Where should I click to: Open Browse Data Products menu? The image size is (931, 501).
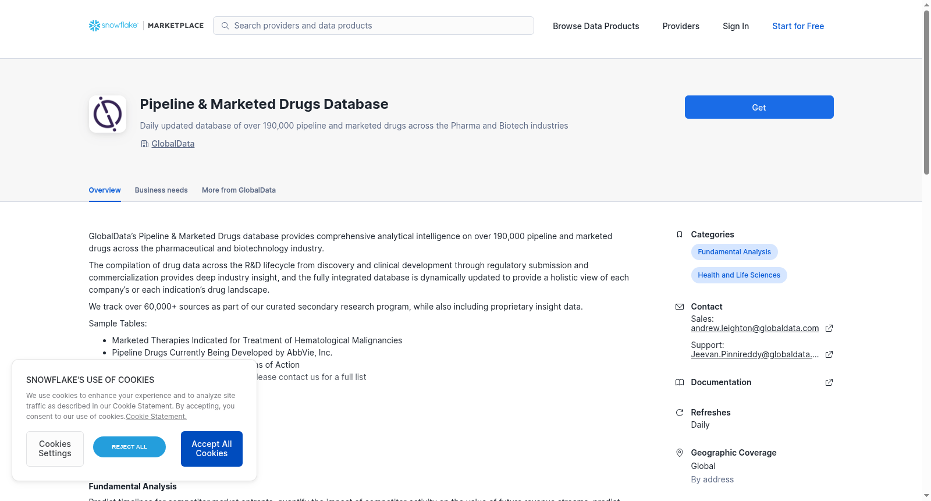tap(596, 26)
